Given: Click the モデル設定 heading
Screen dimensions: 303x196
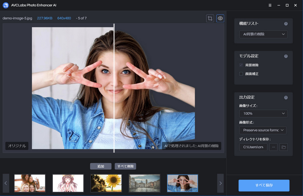Looking at the screenshot, I should click(249, 56).
